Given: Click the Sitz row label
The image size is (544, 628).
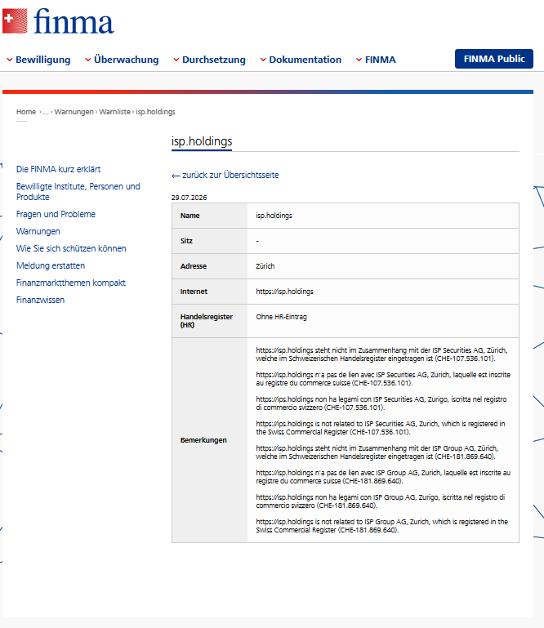Looking at the screenshot, I should 186,241.
